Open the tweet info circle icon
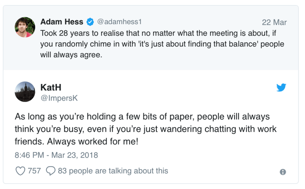 coord(283,172)
